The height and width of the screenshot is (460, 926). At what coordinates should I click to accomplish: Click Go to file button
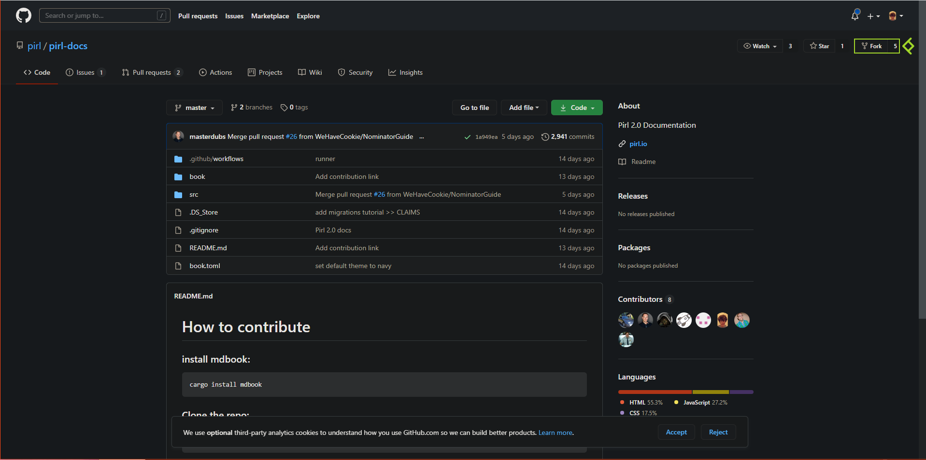tap(474, 108)
